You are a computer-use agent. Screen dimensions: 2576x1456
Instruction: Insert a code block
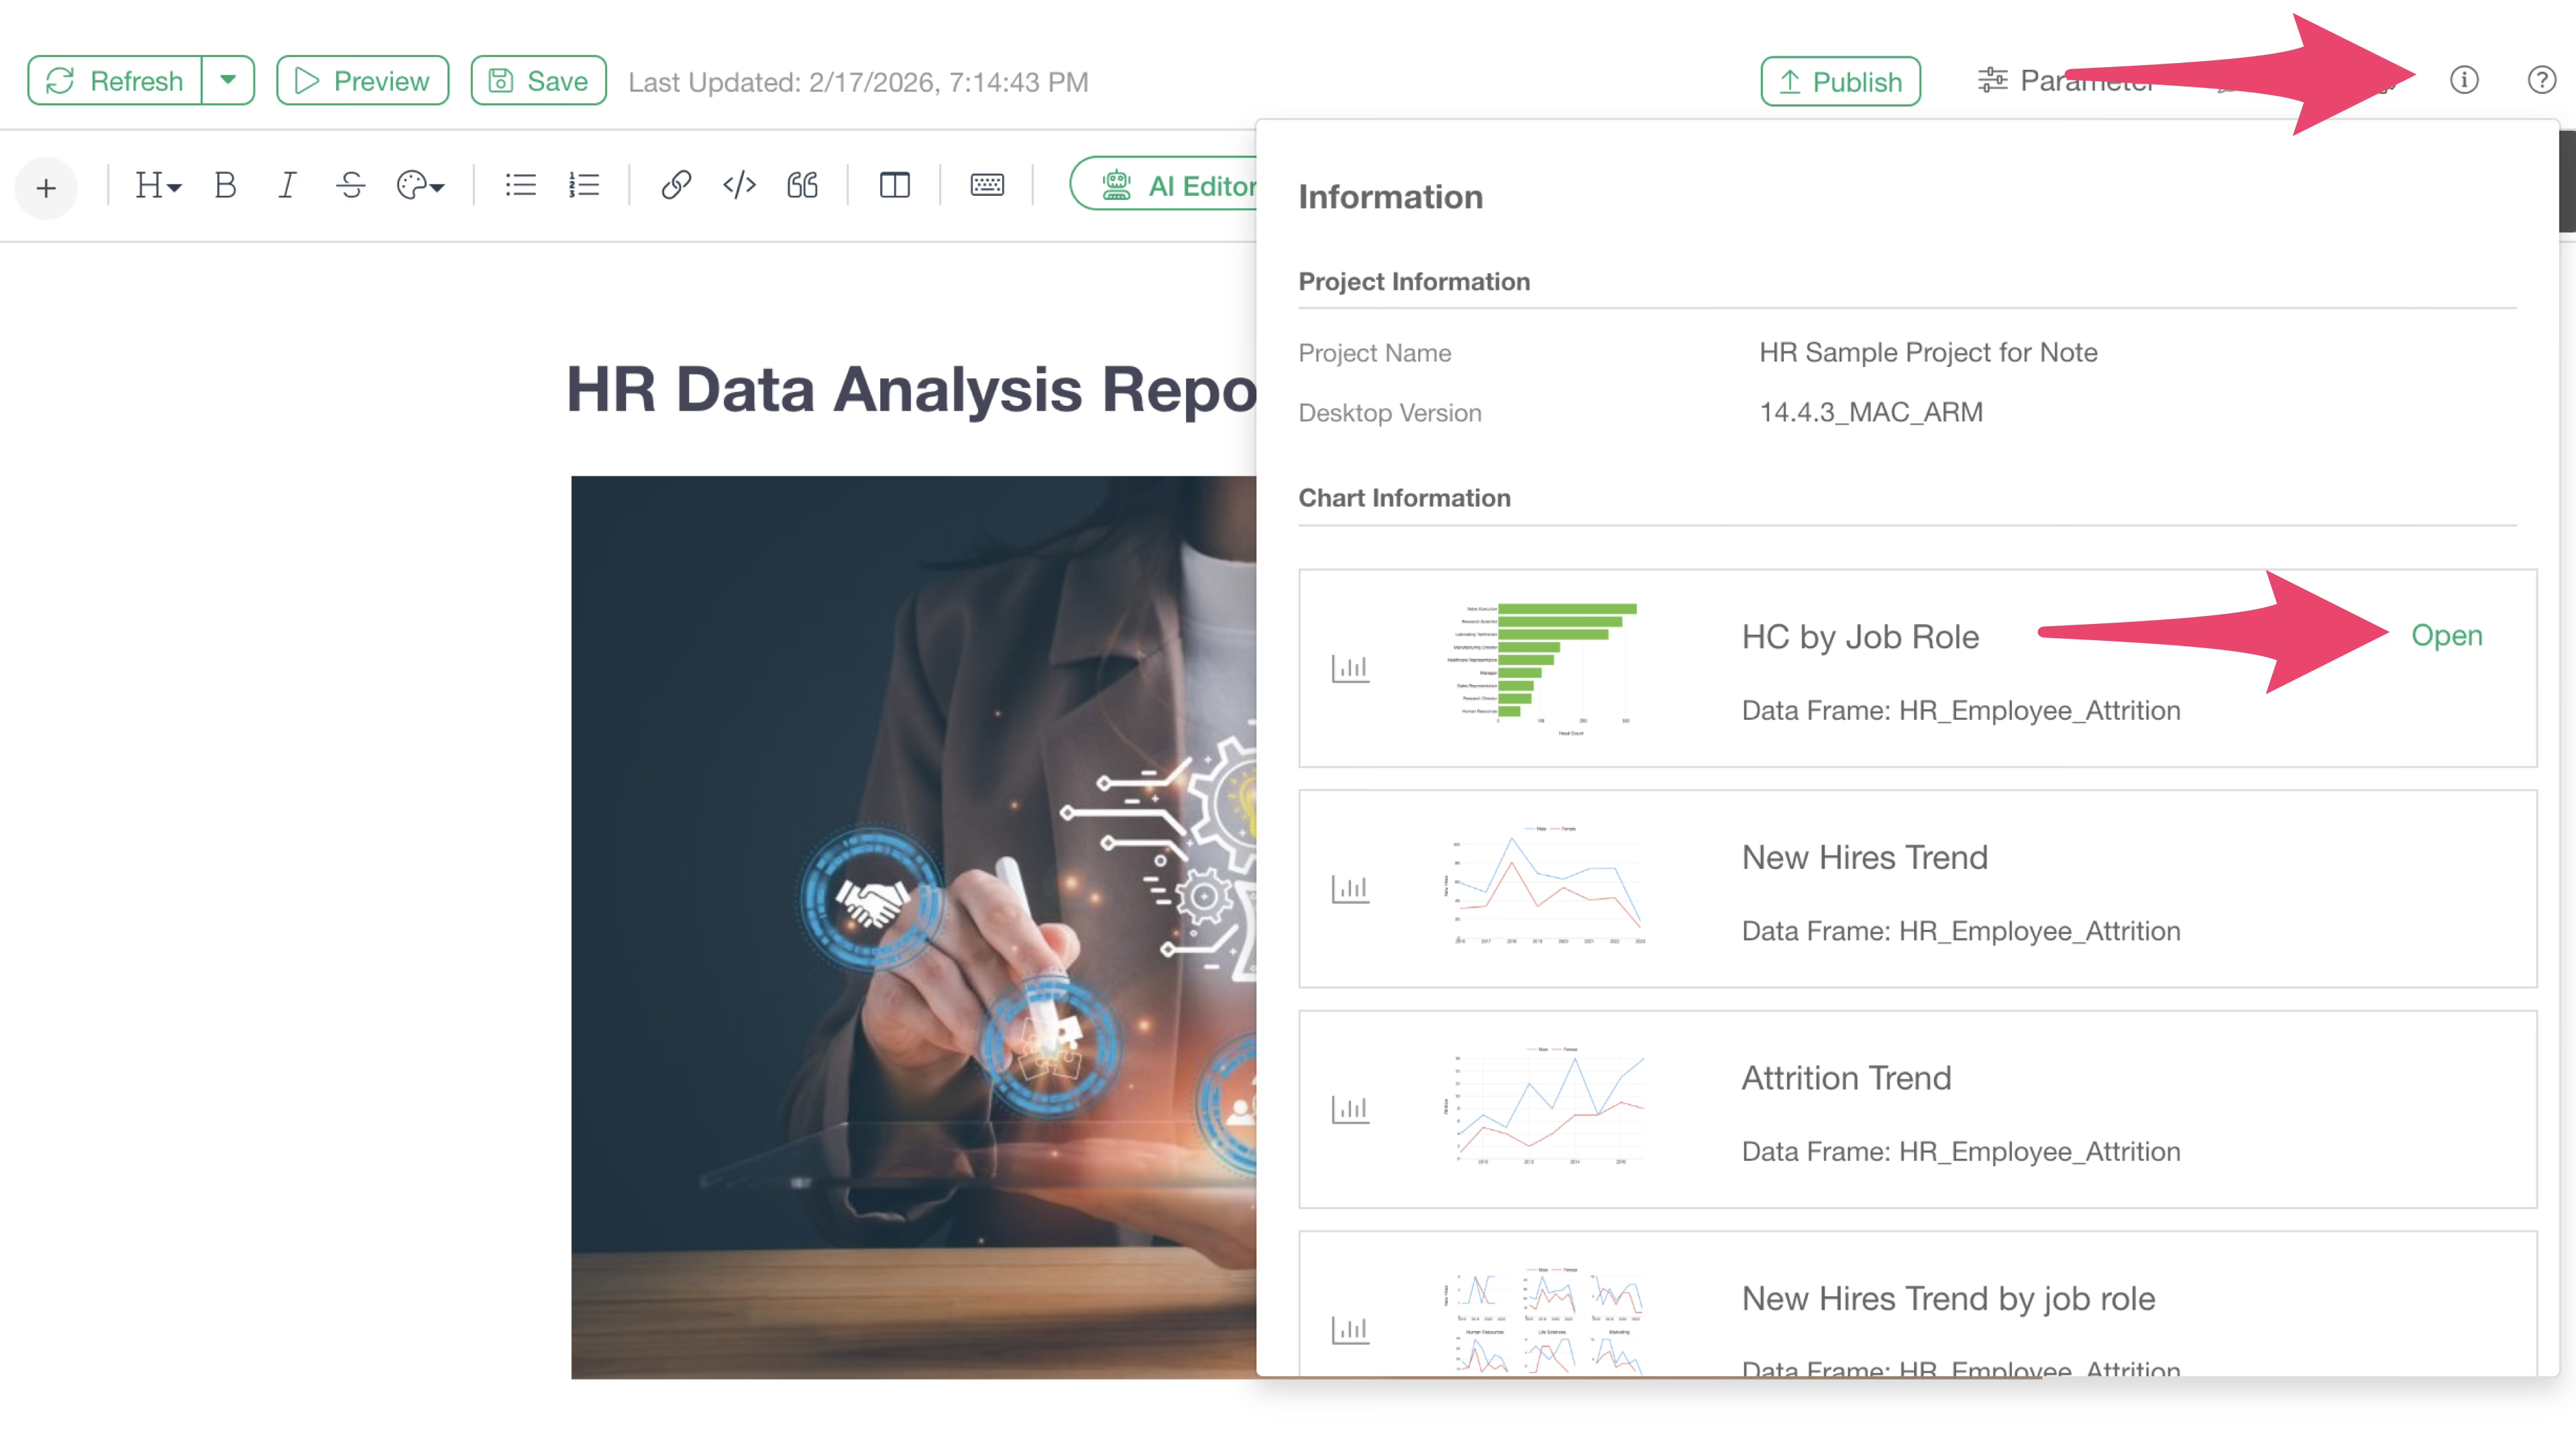(x=739, y=185)
